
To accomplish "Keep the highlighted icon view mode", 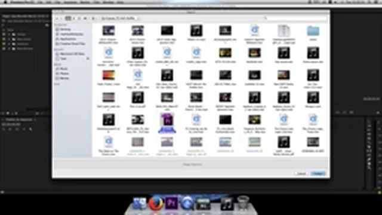I will [69, 19].
